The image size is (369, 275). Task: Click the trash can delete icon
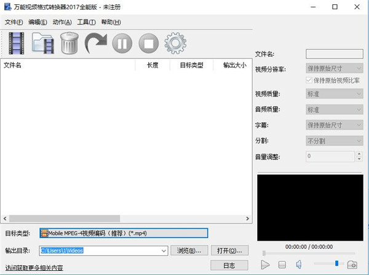coord(69,44)
